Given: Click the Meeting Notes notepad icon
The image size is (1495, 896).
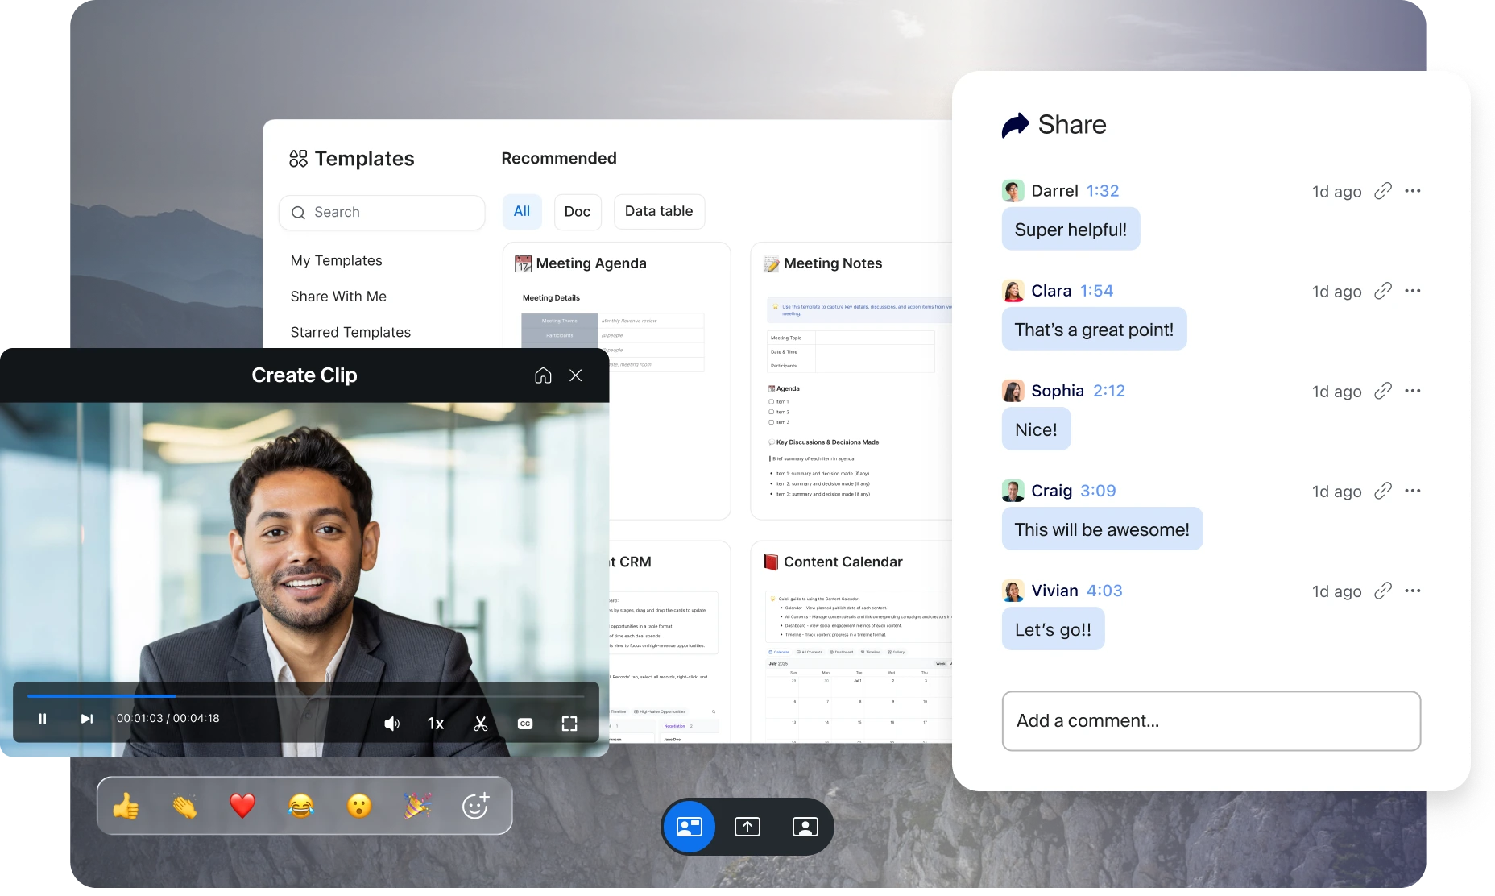Looking at the screenshot, I should click(771, 263).
